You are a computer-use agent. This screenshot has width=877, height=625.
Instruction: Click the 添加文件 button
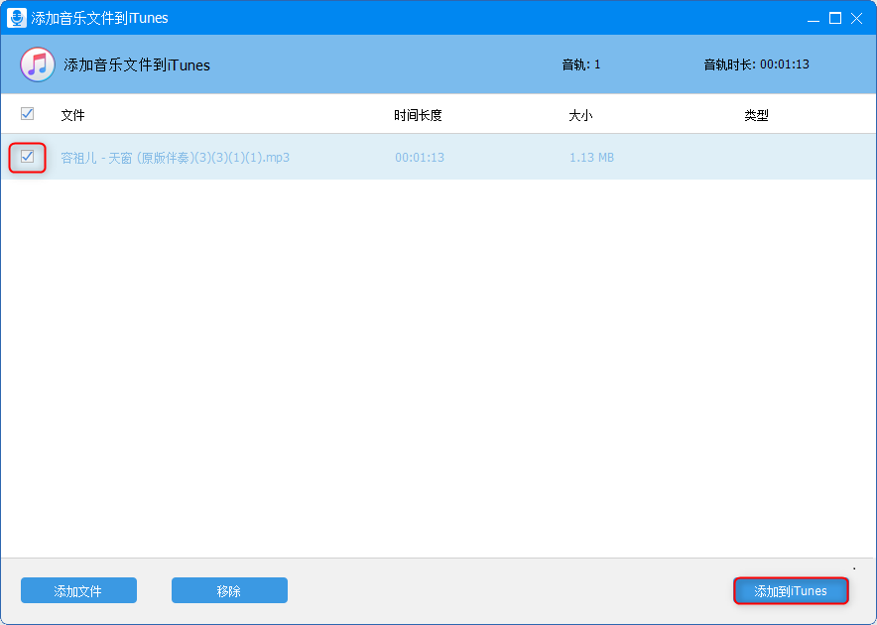[x=78, y=590]
